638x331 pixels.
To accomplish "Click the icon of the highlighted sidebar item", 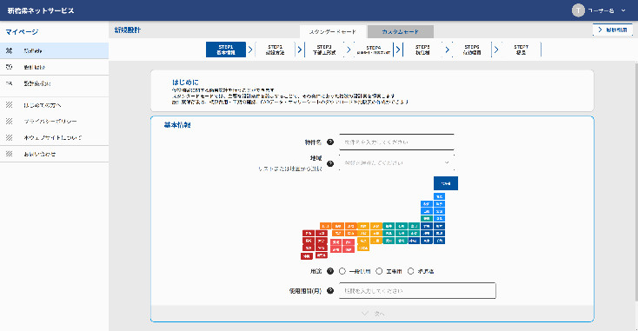I will [x=10, y=50].
